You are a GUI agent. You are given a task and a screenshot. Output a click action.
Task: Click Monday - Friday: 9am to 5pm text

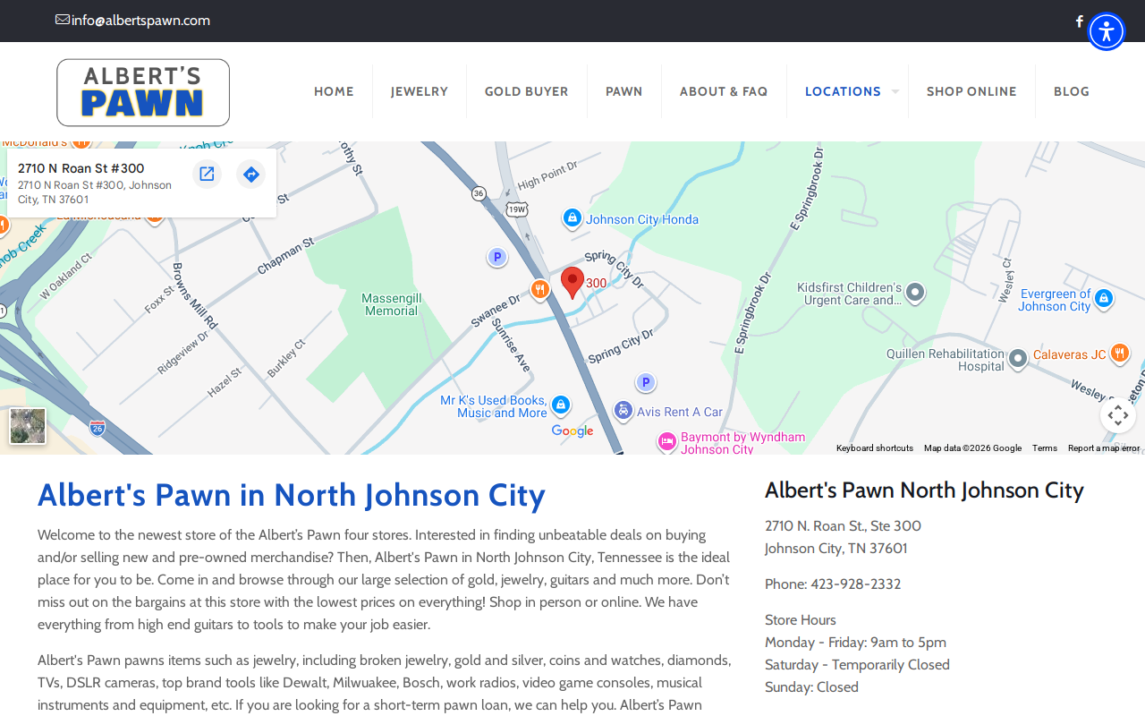click(855, 643)
